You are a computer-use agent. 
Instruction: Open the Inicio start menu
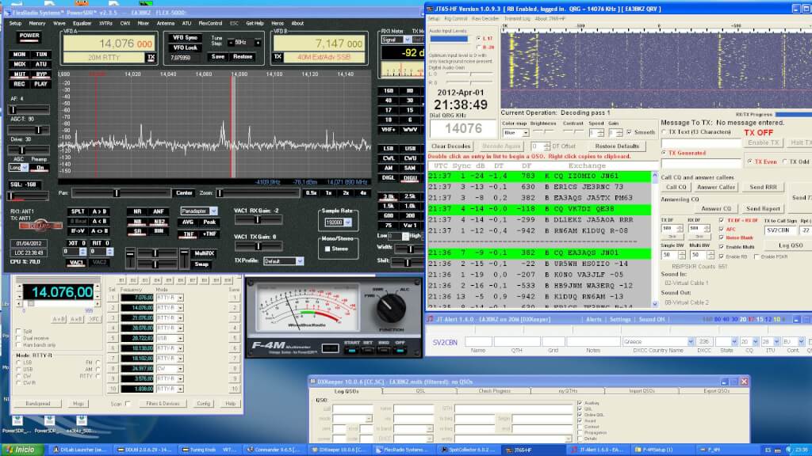pos(21,450)
